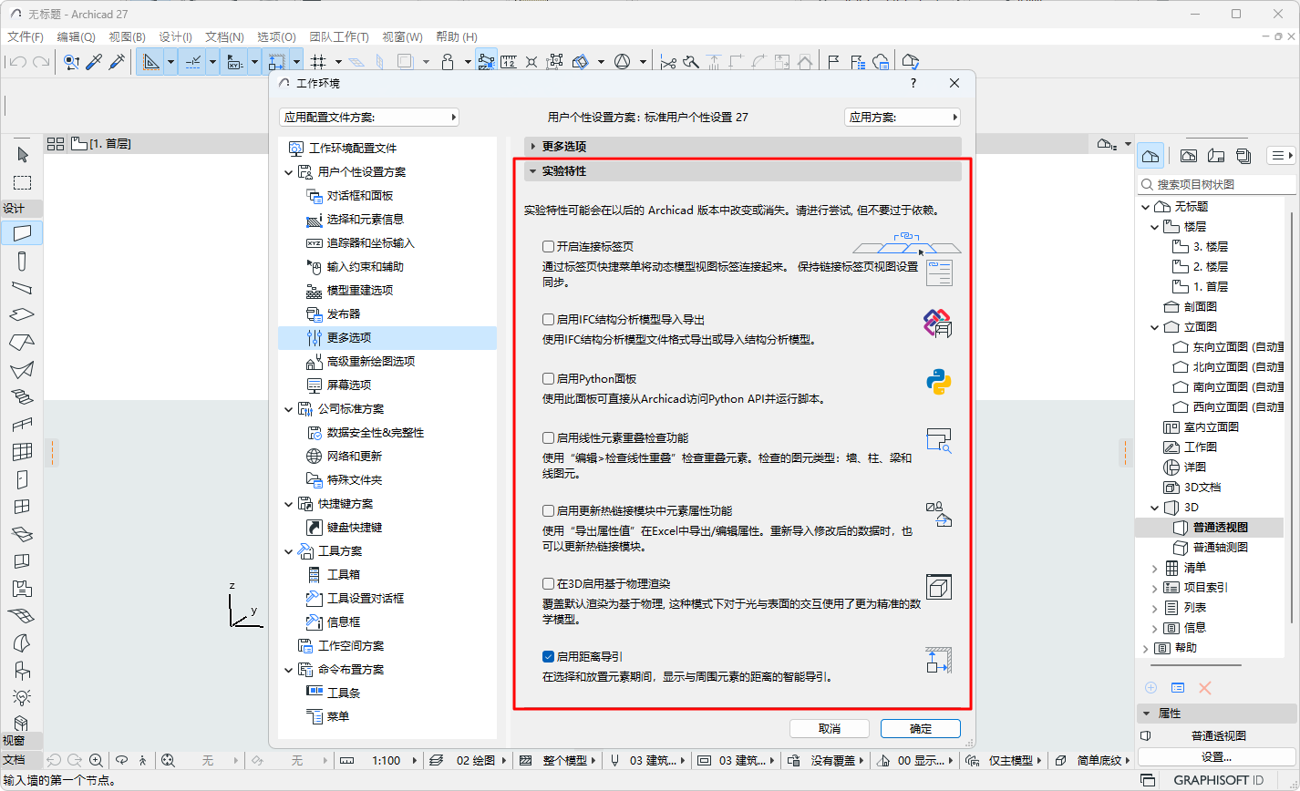Select 普通轴测图 in navigator

(x=1221, y=548)
